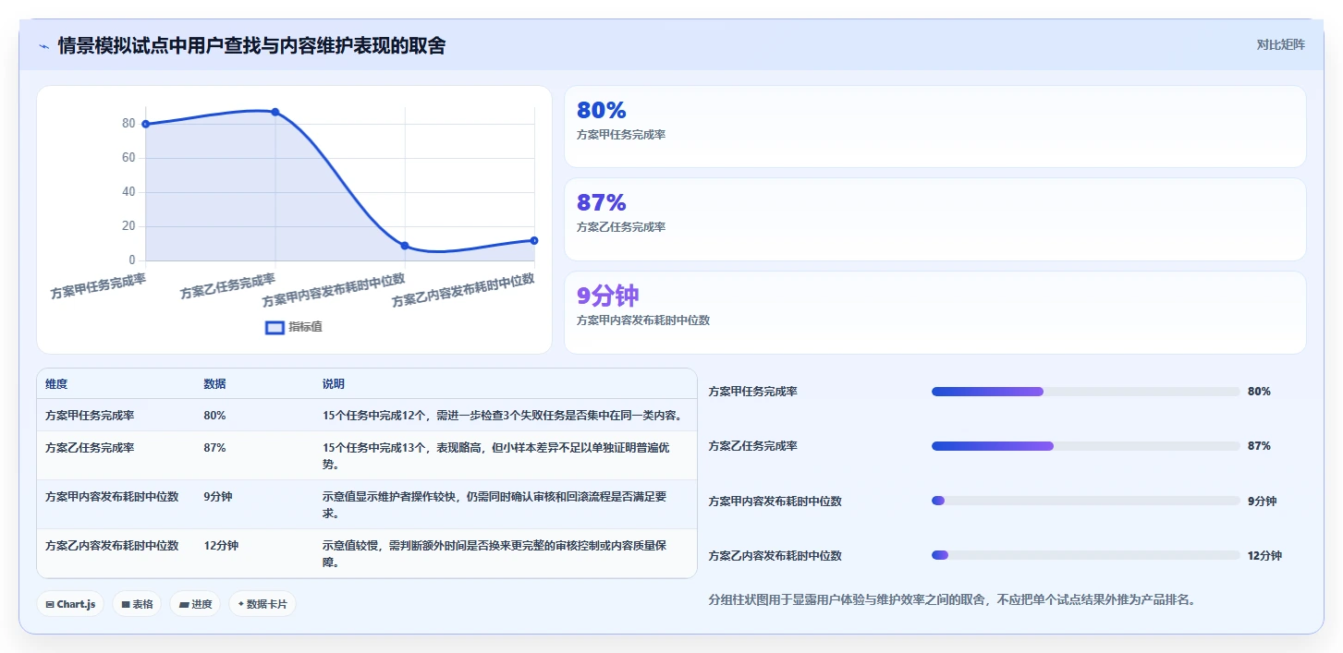Click the 方案甲内容发布耗时中位数 progress row label
This screenshot has height=653, width=1343.
pos(775,502)
